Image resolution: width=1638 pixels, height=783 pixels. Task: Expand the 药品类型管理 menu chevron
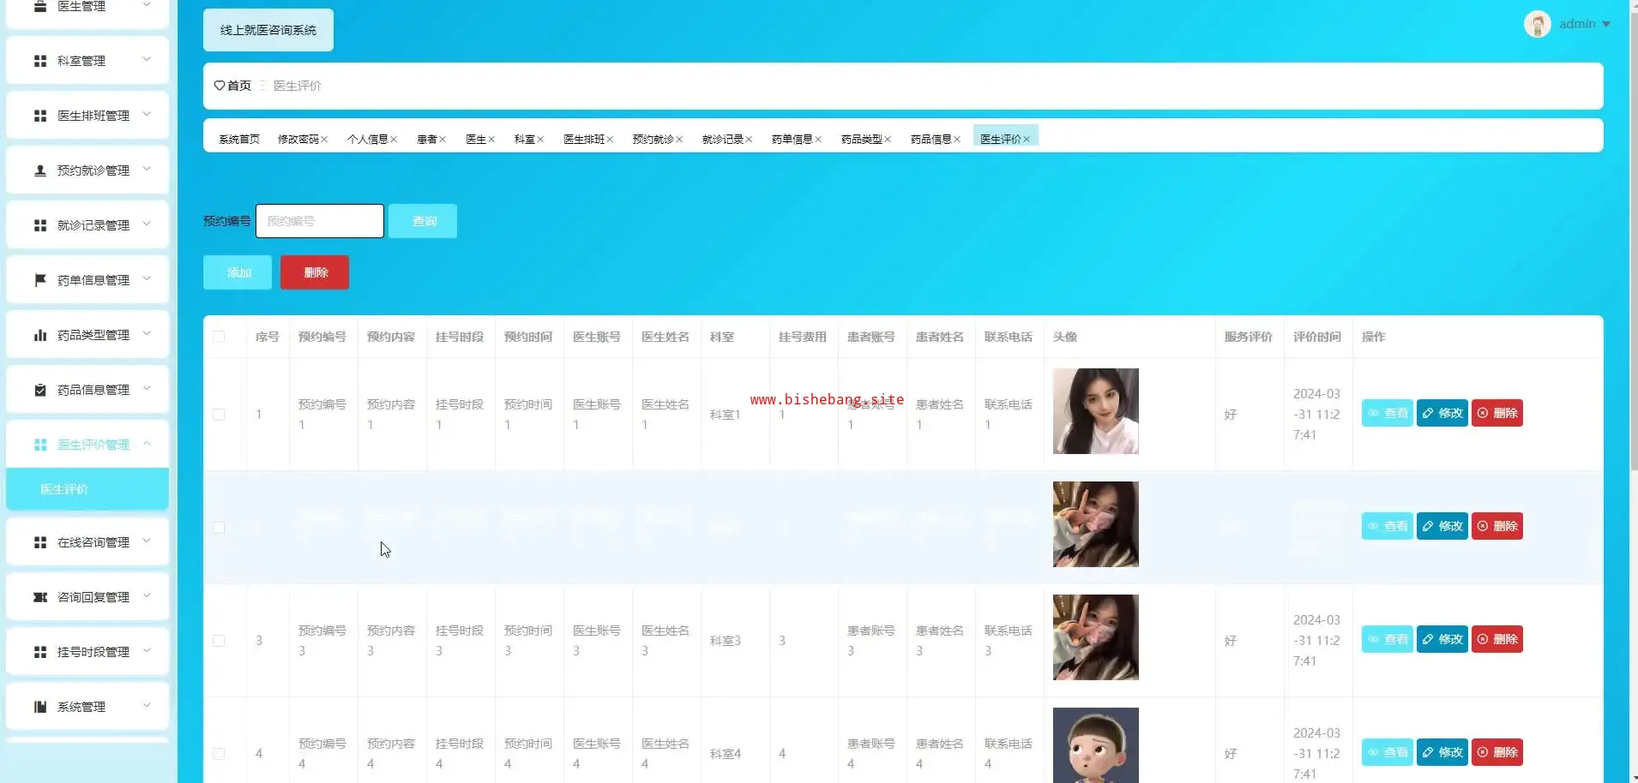tap(147, 334)
